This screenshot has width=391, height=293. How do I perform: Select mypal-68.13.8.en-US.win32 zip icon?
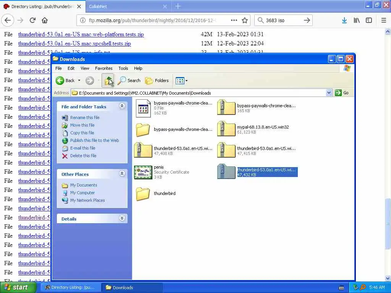pyautogui.click(x=226, y=129)
